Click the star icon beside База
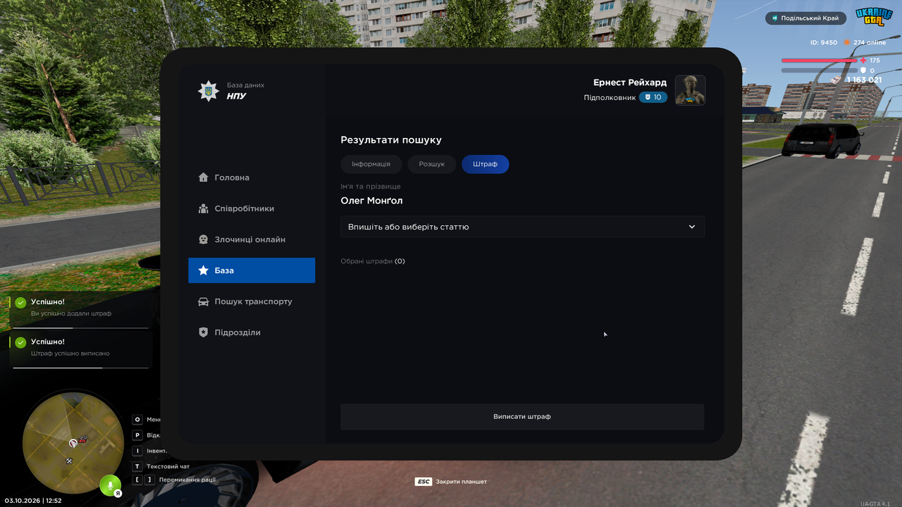Image resolution: width=902 pixels, height=507 pixels. pyautogui.click(x=203, y=270)
